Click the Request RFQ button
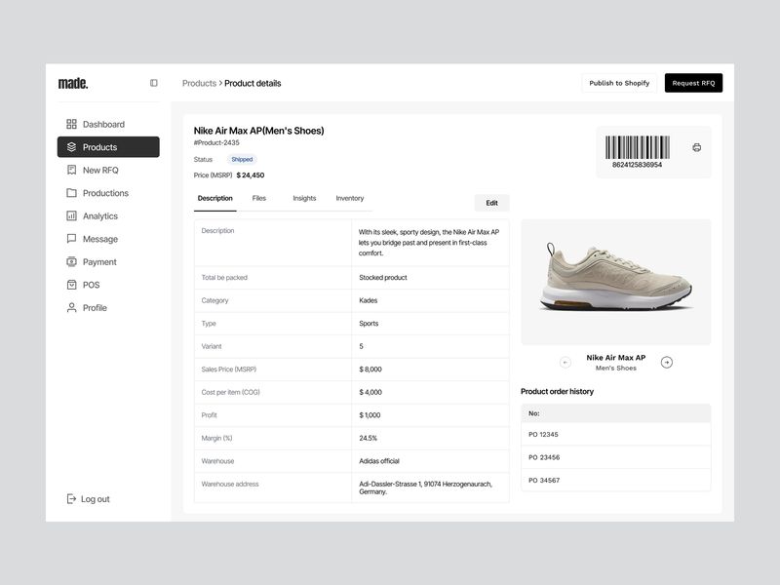 (693, 83)
